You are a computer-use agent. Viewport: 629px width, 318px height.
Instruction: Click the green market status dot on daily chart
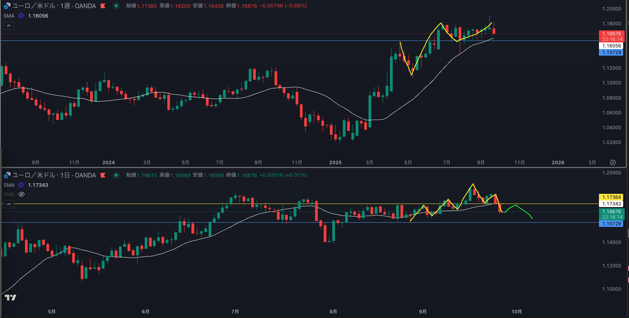[x=116, y=175]
